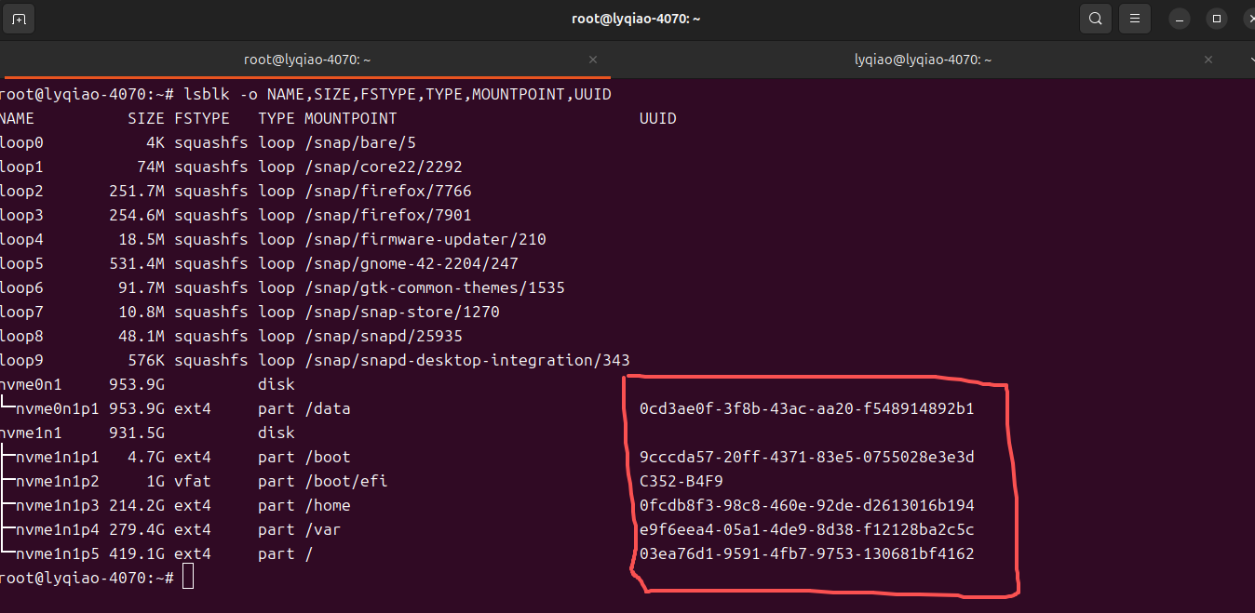Open a new terminal tab
The image size is (1255, 613).
20,19
